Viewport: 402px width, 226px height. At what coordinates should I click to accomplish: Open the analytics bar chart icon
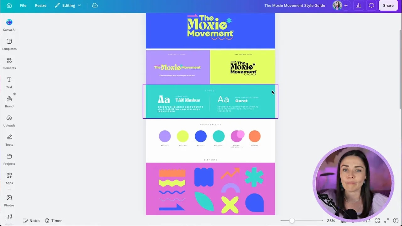pyautogui.click(x=359, y=5)
